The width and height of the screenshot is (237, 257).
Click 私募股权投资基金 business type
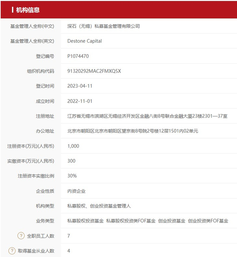pyautogui.click(x=85, y=221)
